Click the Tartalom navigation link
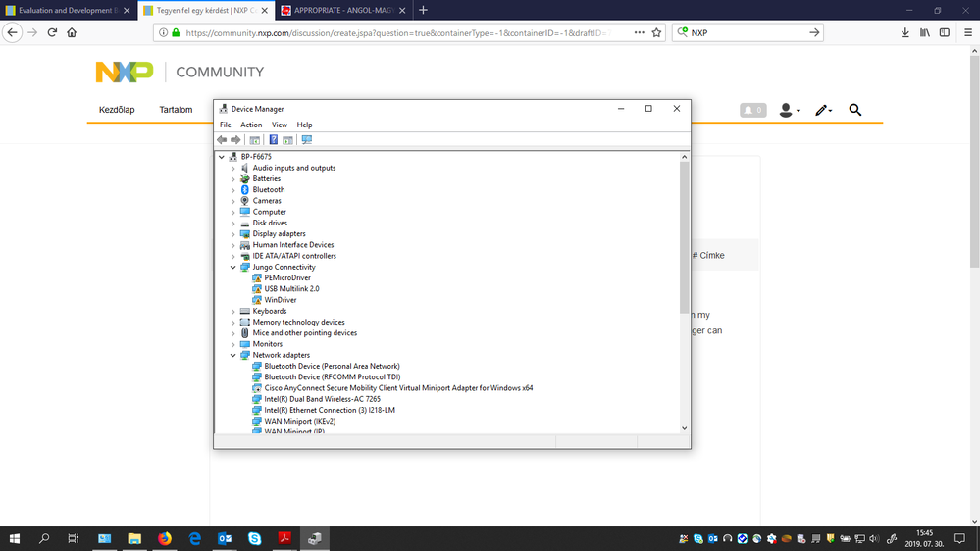The width and height of the screenshot is (980, 551). point(176,110)
